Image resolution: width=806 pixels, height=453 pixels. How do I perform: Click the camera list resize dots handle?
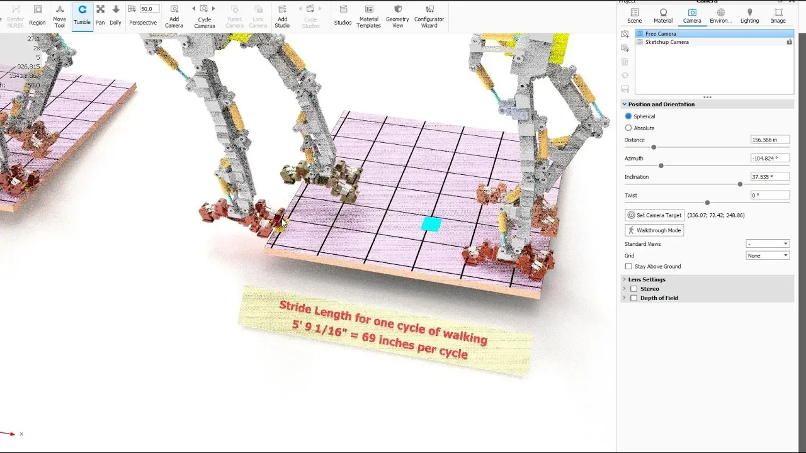tap(707, 98)
